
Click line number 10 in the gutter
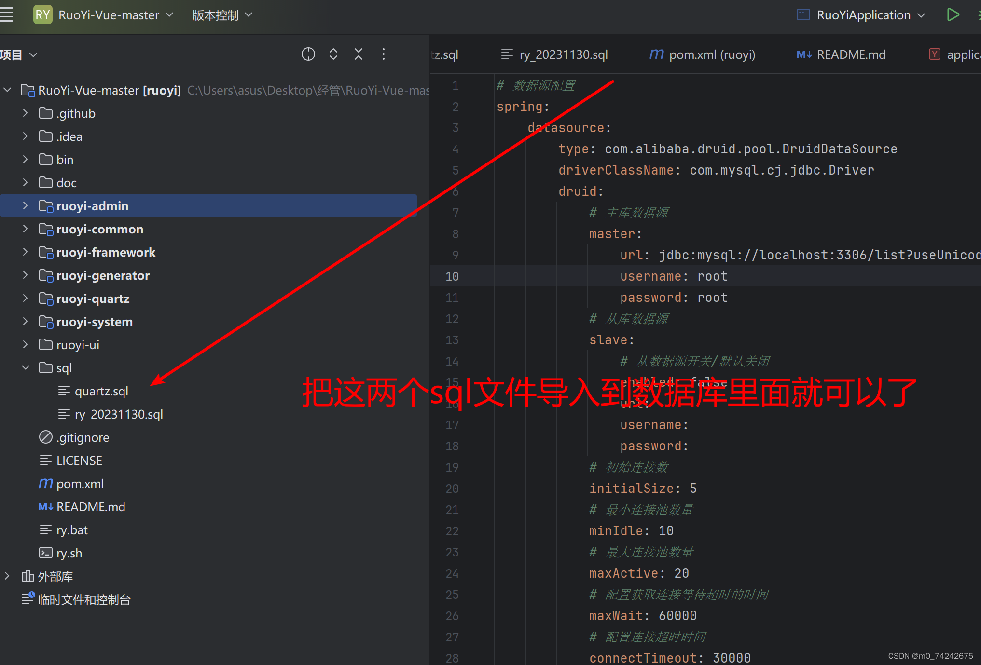coord(452,276)
